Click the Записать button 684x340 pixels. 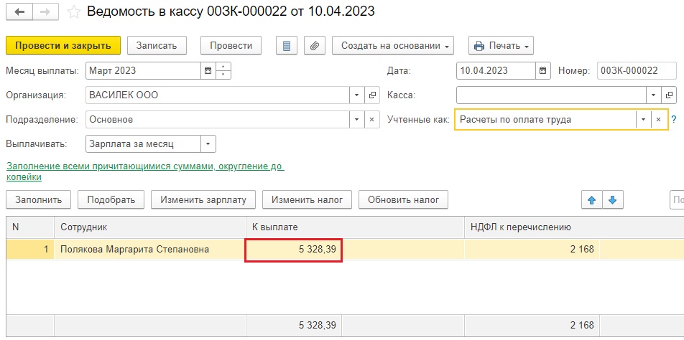[x=157, y=45]
